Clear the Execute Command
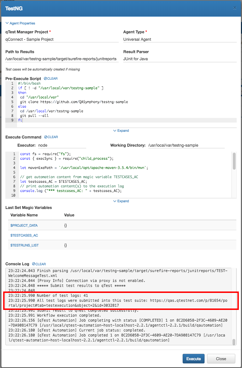Image resolution: width=242 pixels, height=368 pixels. click(x=51, y=137)
